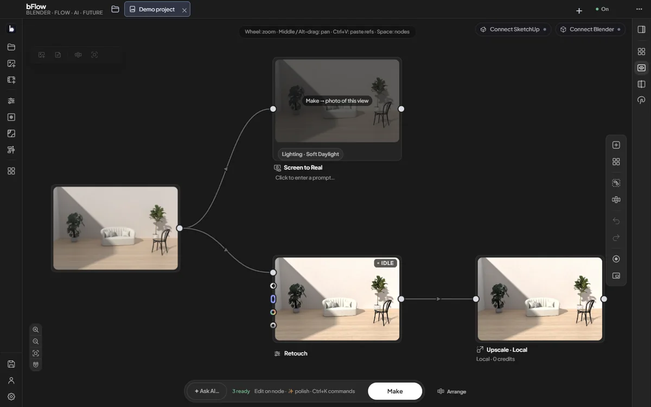The height and width of the screenshot is (407, 651).
Task: Click the bFlow logo in left sidebar
Action: pyautogui.click(x=11, y=29)
